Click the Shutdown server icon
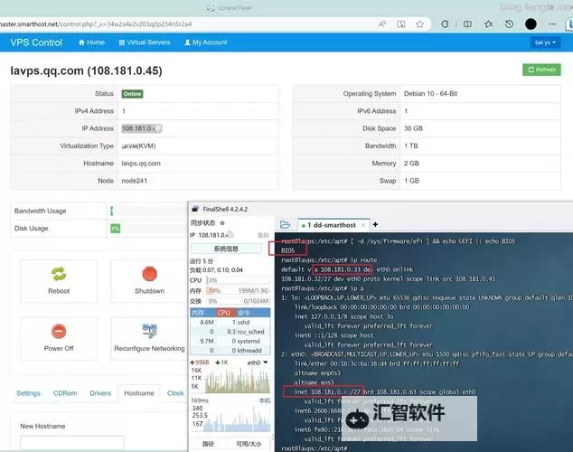The image size is (573, 452). coord(149,274)
